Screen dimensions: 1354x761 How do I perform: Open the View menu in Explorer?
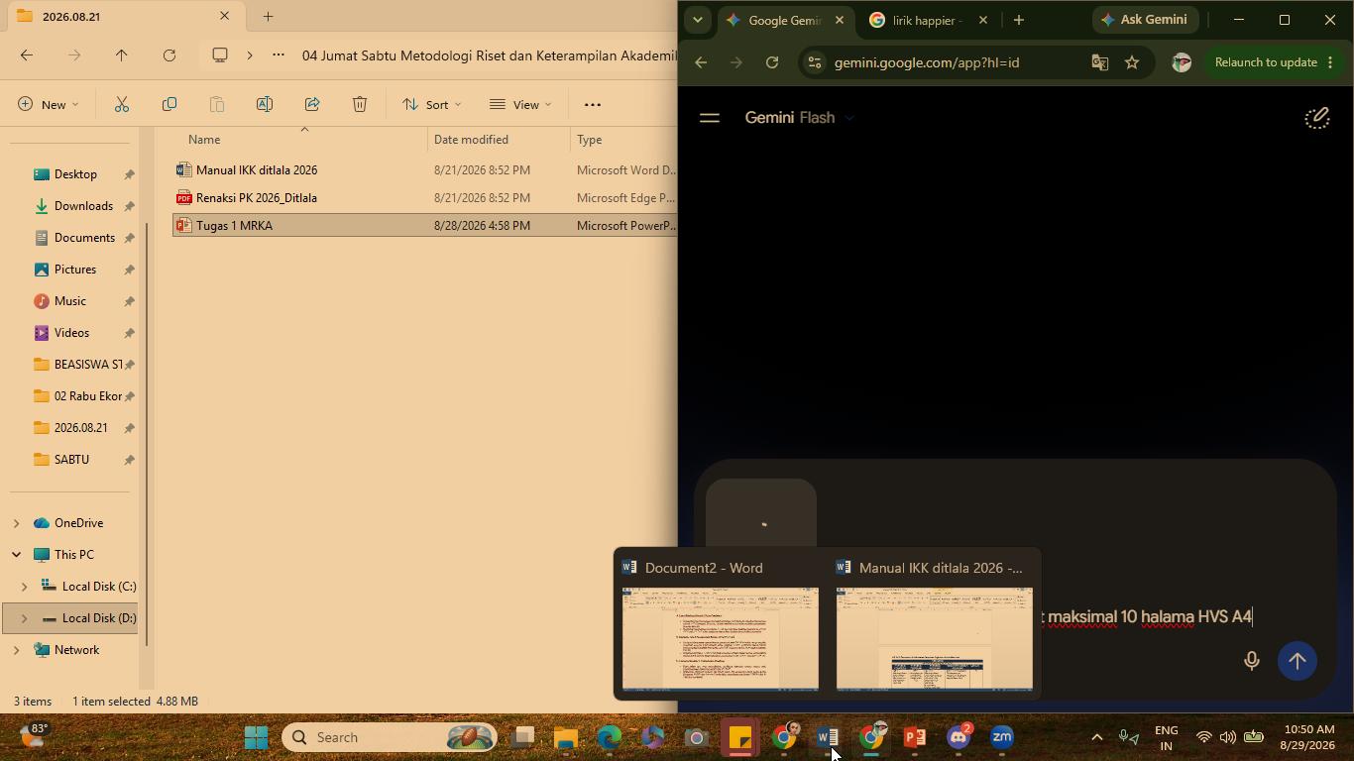point(520,104)
